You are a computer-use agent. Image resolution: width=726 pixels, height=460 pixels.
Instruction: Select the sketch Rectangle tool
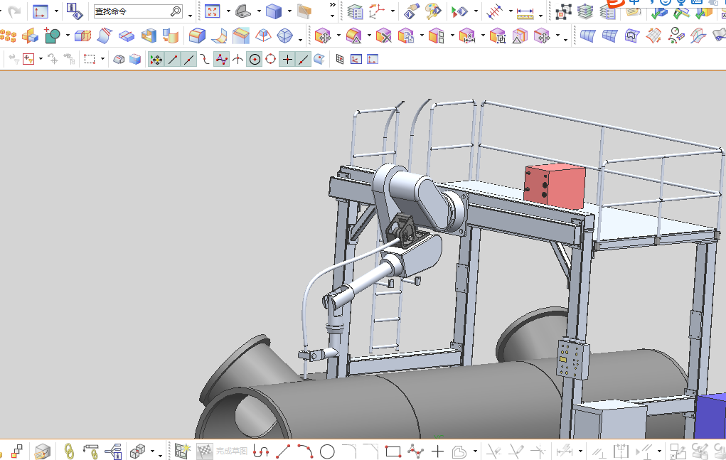click(x=393, y=451)
